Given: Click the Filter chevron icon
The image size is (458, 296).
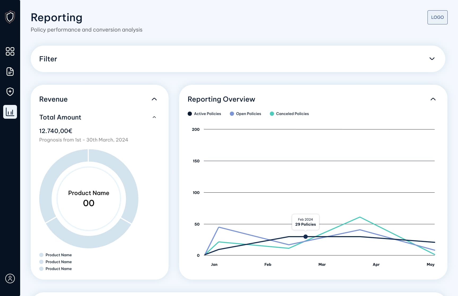Looking at the screenshot, I should click(432, 59).
